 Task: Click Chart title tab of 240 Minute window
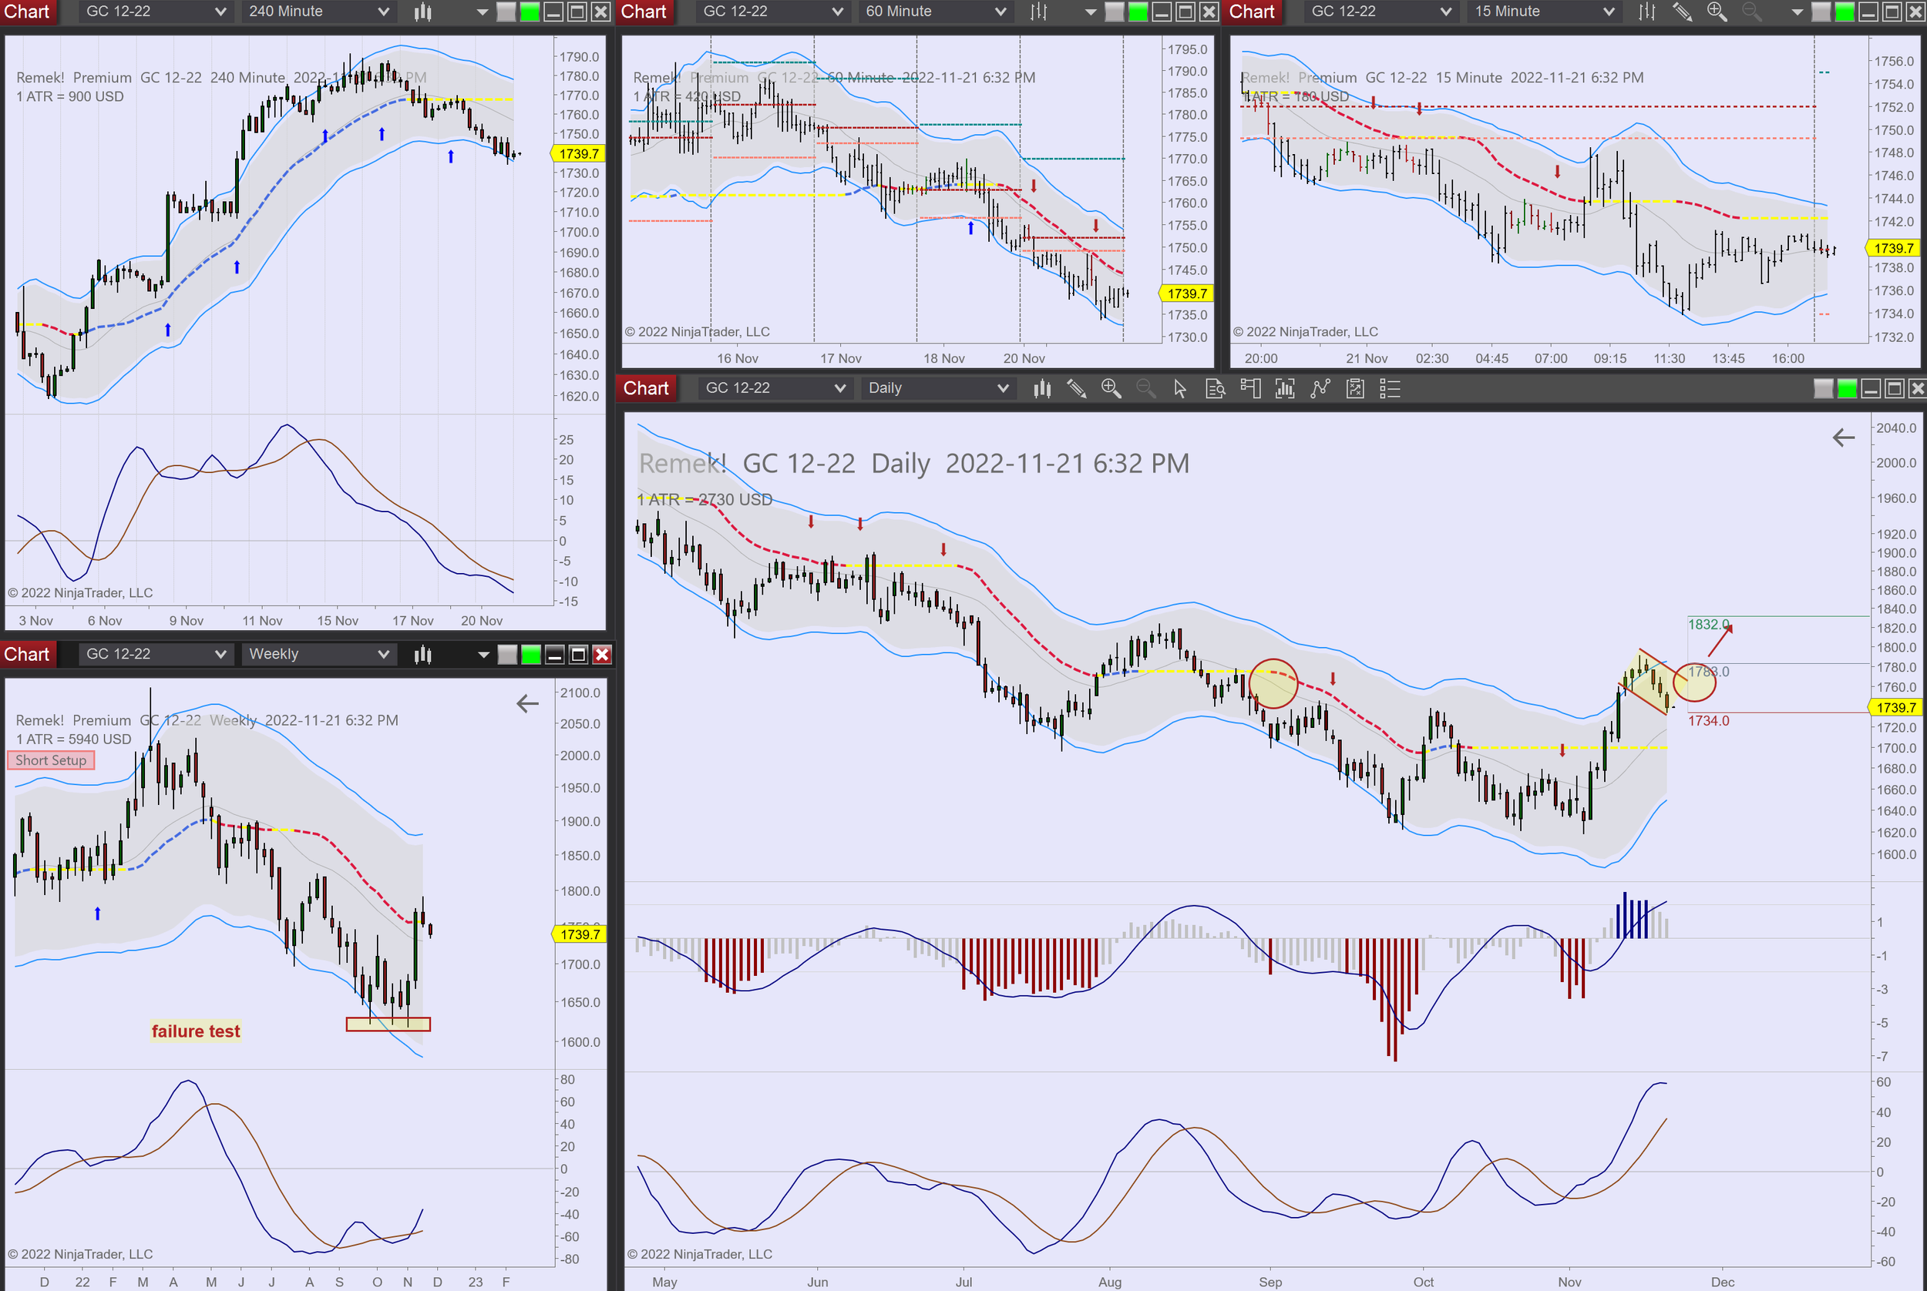pos(28,12)
